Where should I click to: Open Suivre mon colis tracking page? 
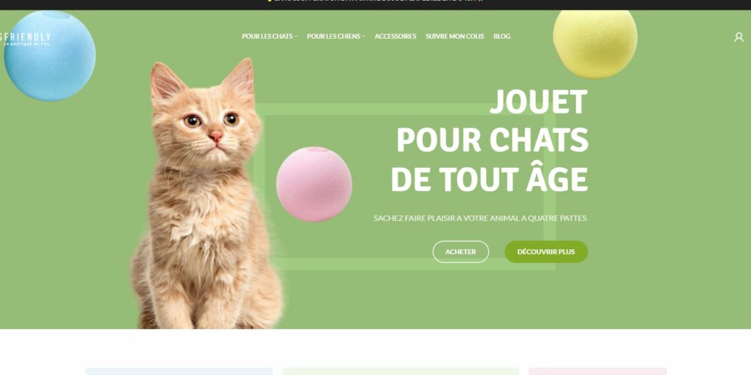pyautogui.click(x=455, y=36)
